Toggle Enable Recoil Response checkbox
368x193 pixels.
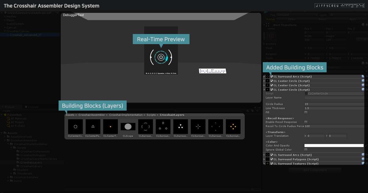306,122
